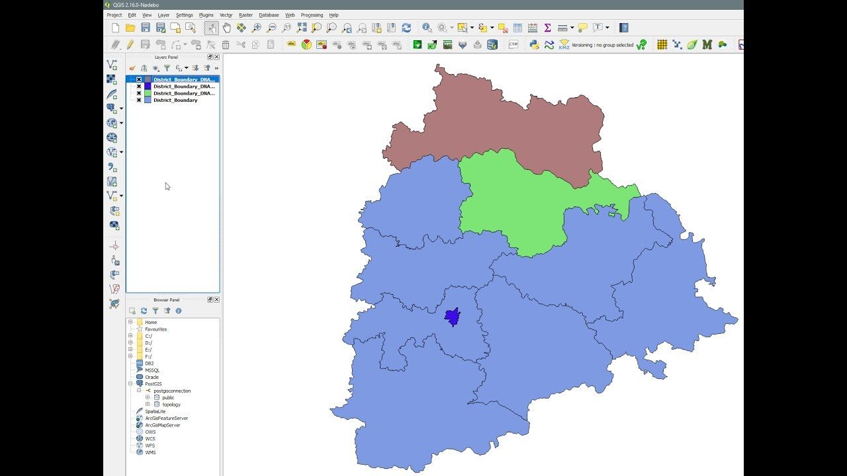Collapse the PostGIS node in Browser

pyautogui.click(x=130, y=383)
